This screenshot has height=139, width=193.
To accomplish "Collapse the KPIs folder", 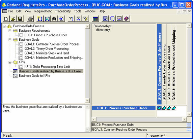I will [10, 62].
